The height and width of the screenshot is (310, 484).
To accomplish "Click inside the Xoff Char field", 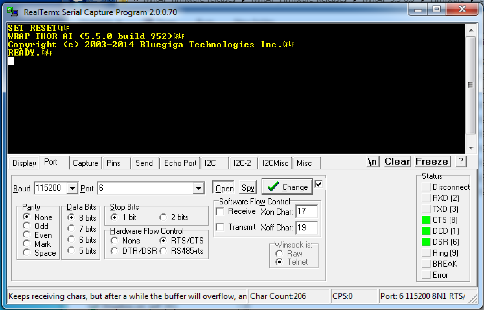I will pos(307,227).
